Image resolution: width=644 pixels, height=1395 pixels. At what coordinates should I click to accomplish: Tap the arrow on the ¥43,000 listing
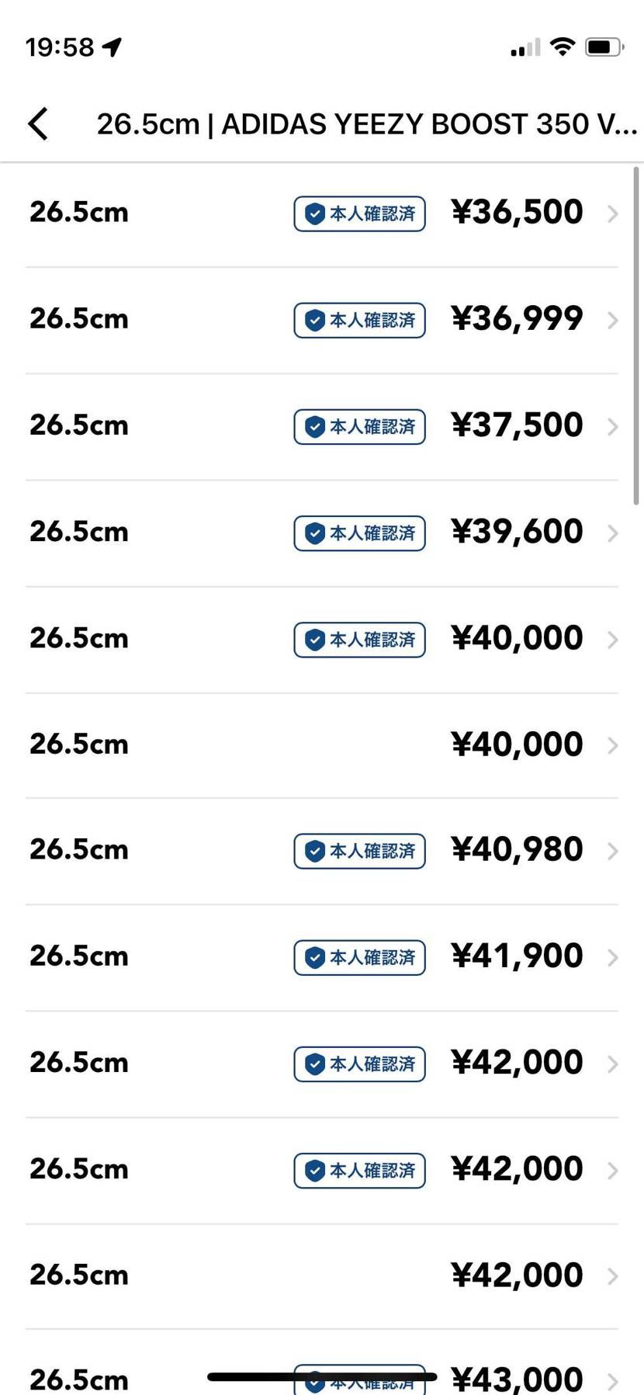pyautogui.click(x=612, y=1382)
